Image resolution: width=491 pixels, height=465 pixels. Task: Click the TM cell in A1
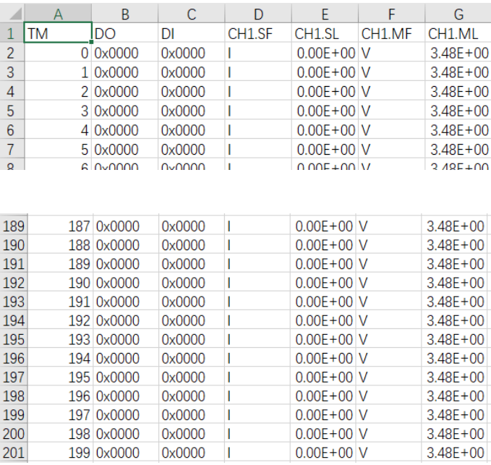[x=58, y=33]
